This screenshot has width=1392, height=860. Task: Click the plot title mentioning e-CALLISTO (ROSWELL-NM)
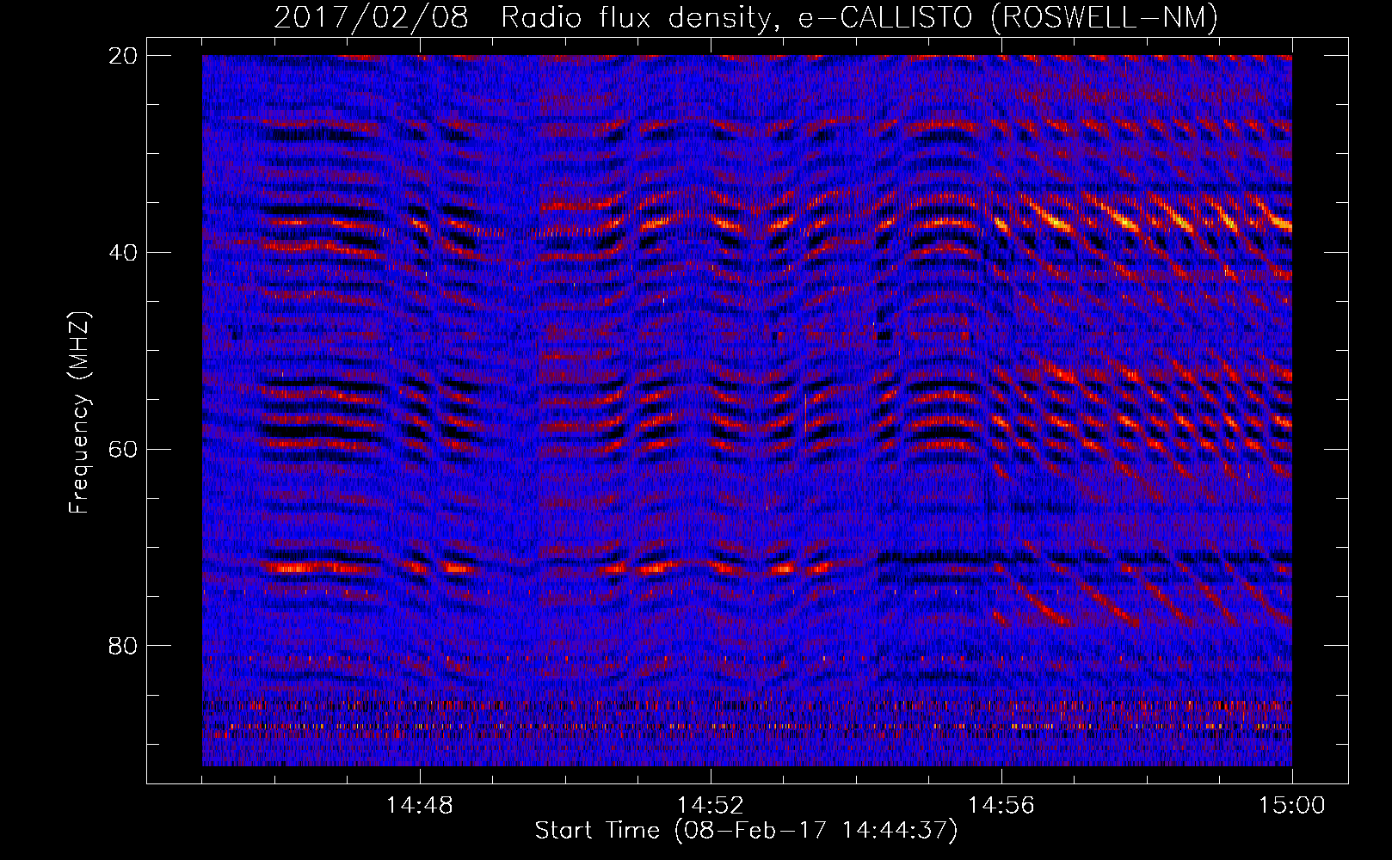[x=746, y=17]
